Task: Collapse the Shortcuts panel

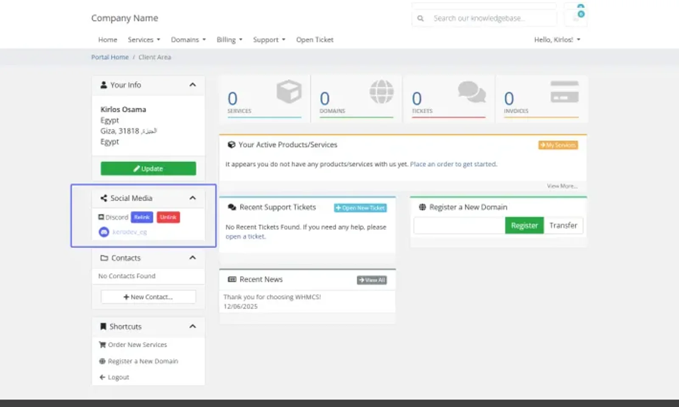Action: click(x=193, y=326)
